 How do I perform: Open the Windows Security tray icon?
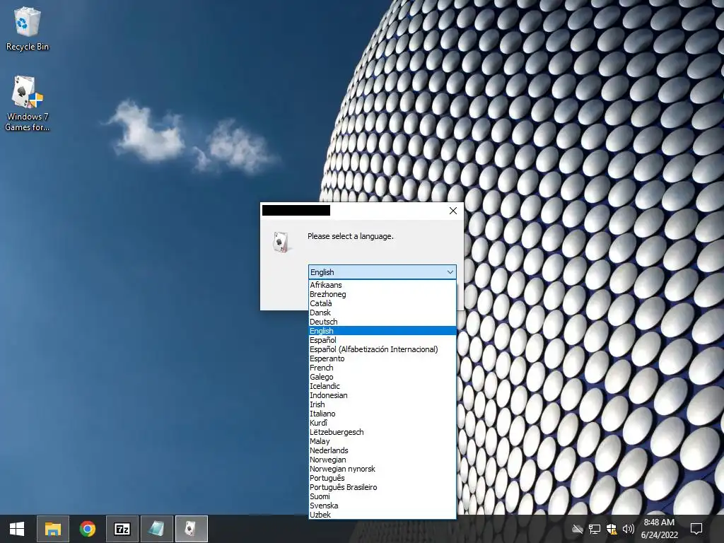point(612,529)
